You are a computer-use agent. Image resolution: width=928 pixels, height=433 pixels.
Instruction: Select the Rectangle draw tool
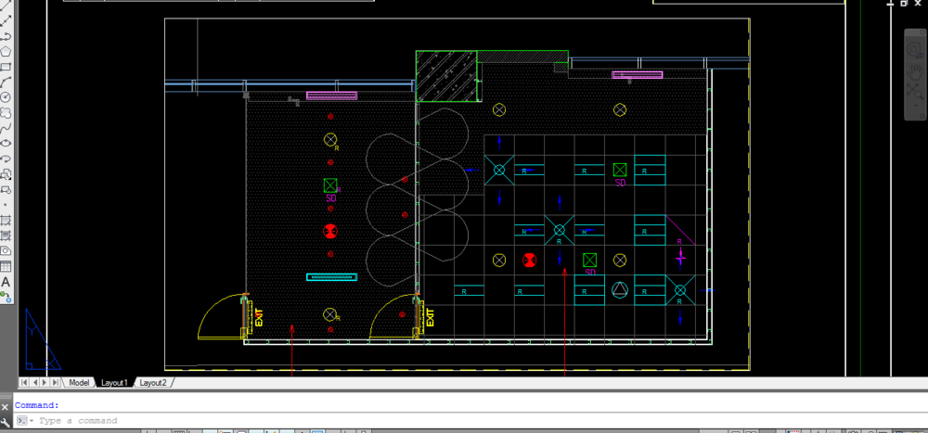(6, 67)
